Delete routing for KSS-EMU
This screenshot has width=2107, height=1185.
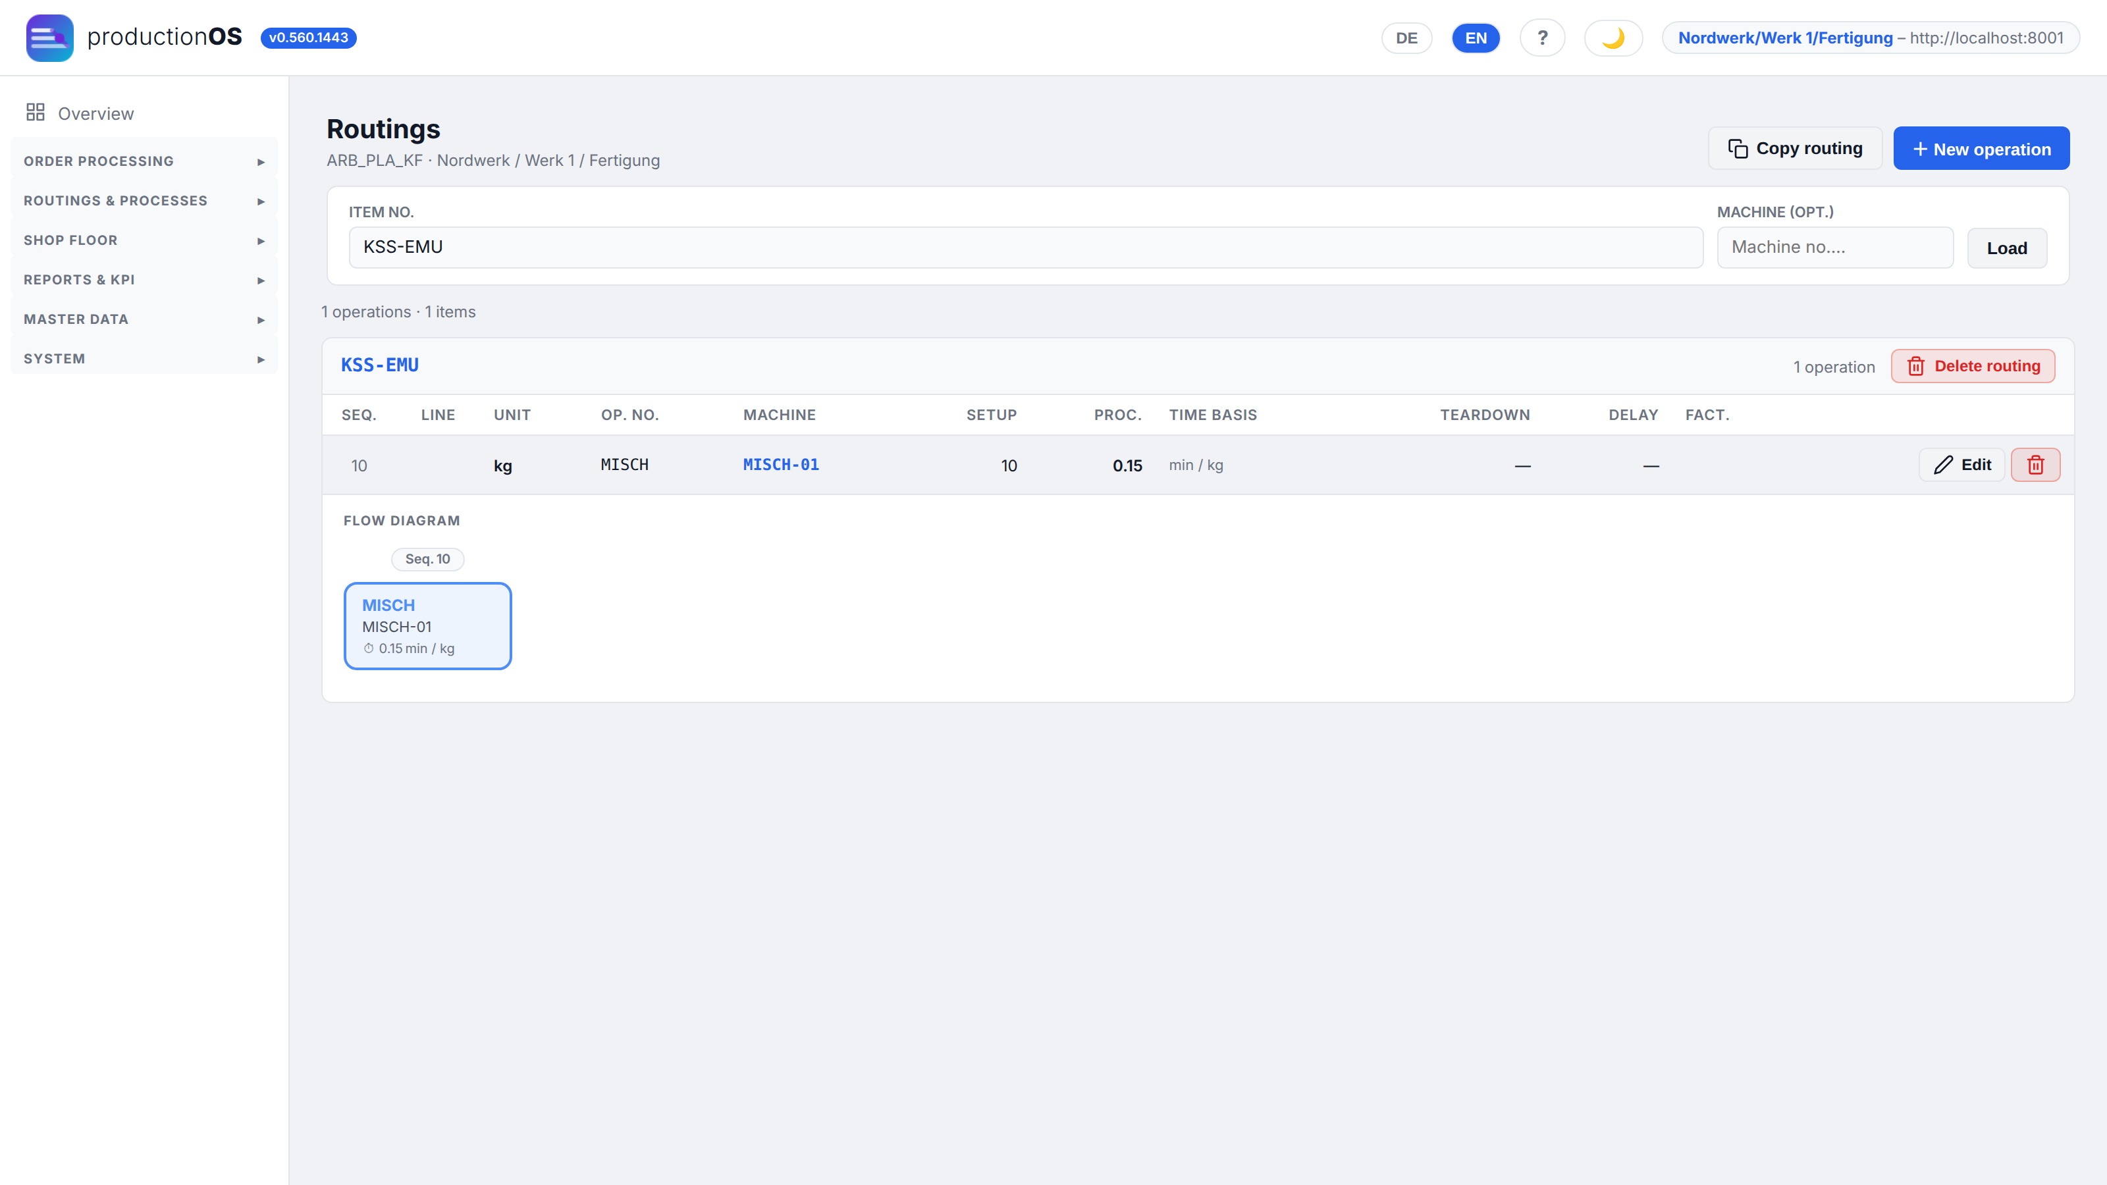(x=1972, y=365)
